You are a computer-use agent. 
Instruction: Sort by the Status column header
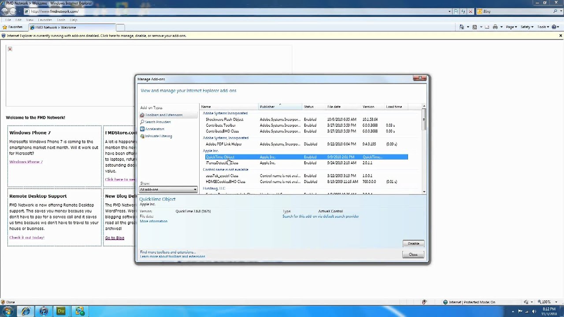pyautogui.click(x=314, y=107)
